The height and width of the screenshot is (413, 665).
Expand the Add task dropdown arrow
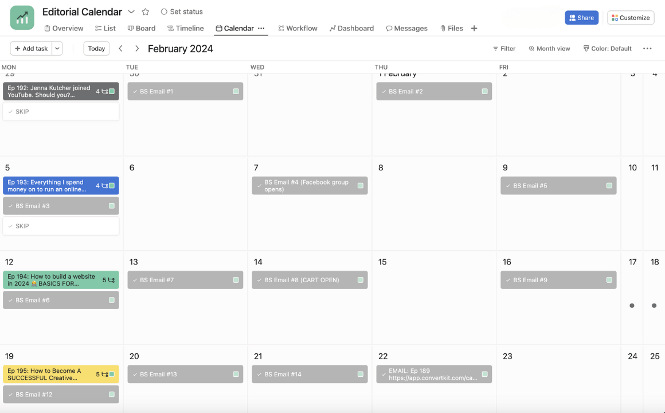coord(57,49)
